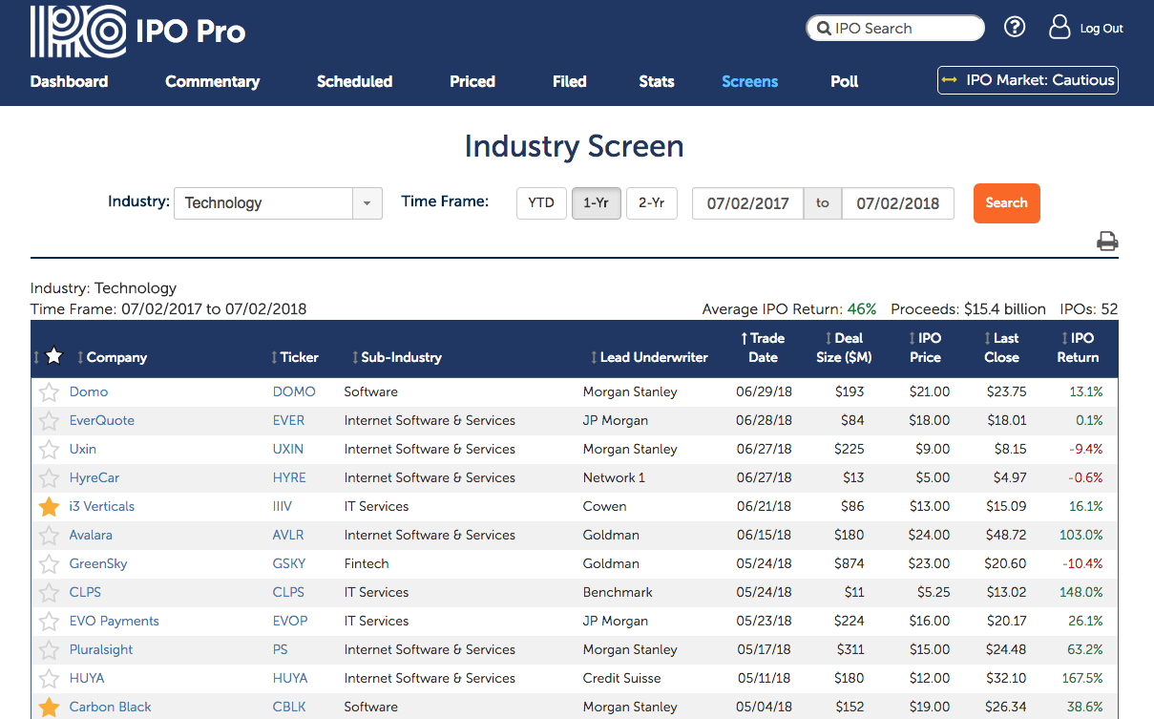Image resolution: width=1154 pixels, height=719 pixels.
Task: Edit the end date 07/02/2018 field
Action: [897, 203]
